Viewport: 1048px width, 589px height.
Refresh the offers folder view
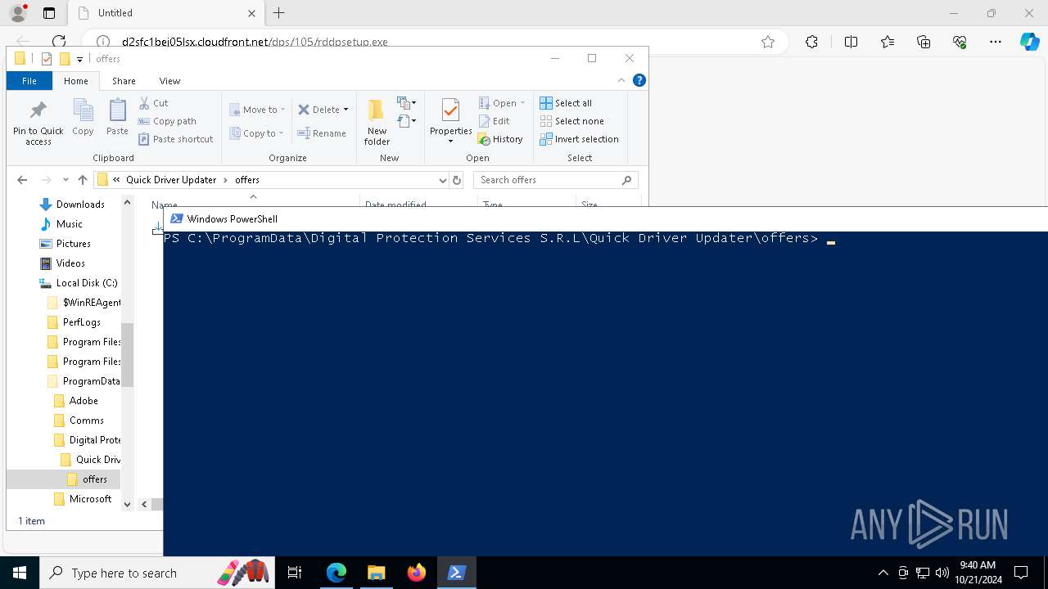coord(457,180)
